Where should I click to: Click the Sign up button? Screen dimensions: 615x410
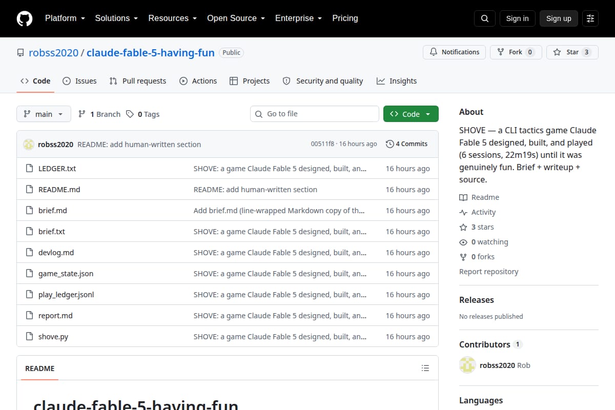tap(559, 18)
